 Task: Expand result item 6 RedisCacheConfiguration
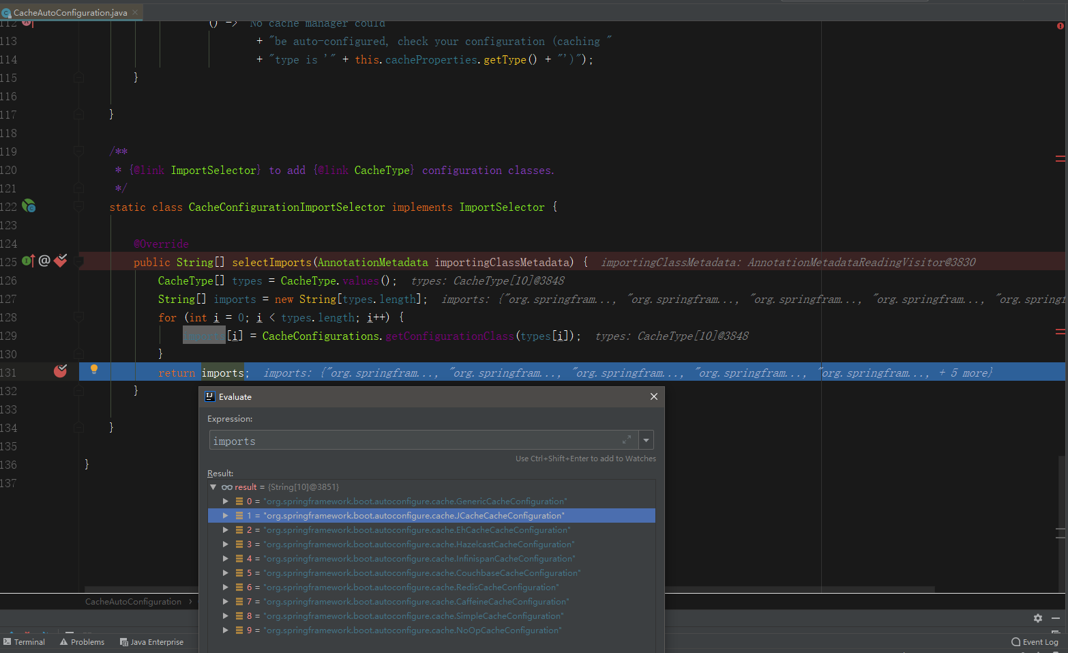225,587
